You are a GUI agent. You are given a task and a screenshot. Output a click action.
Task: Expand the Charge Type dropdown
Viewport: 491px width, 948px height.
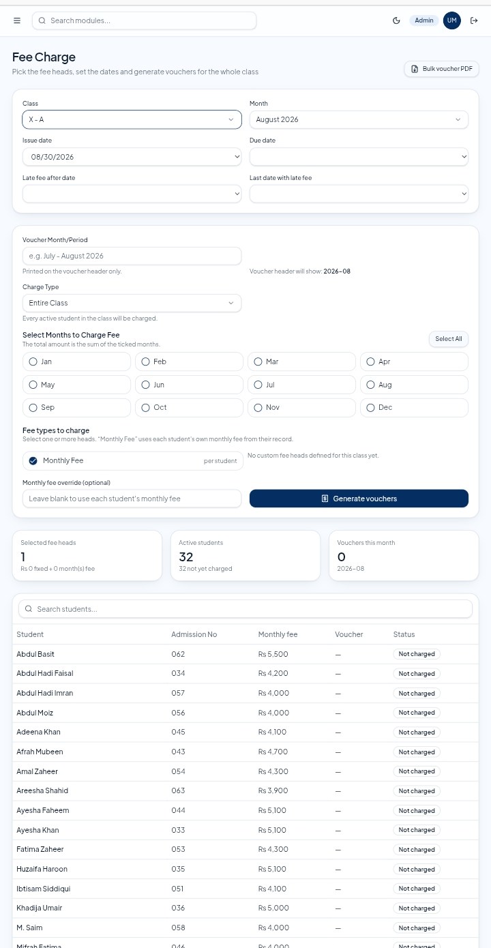coord(132,303)
